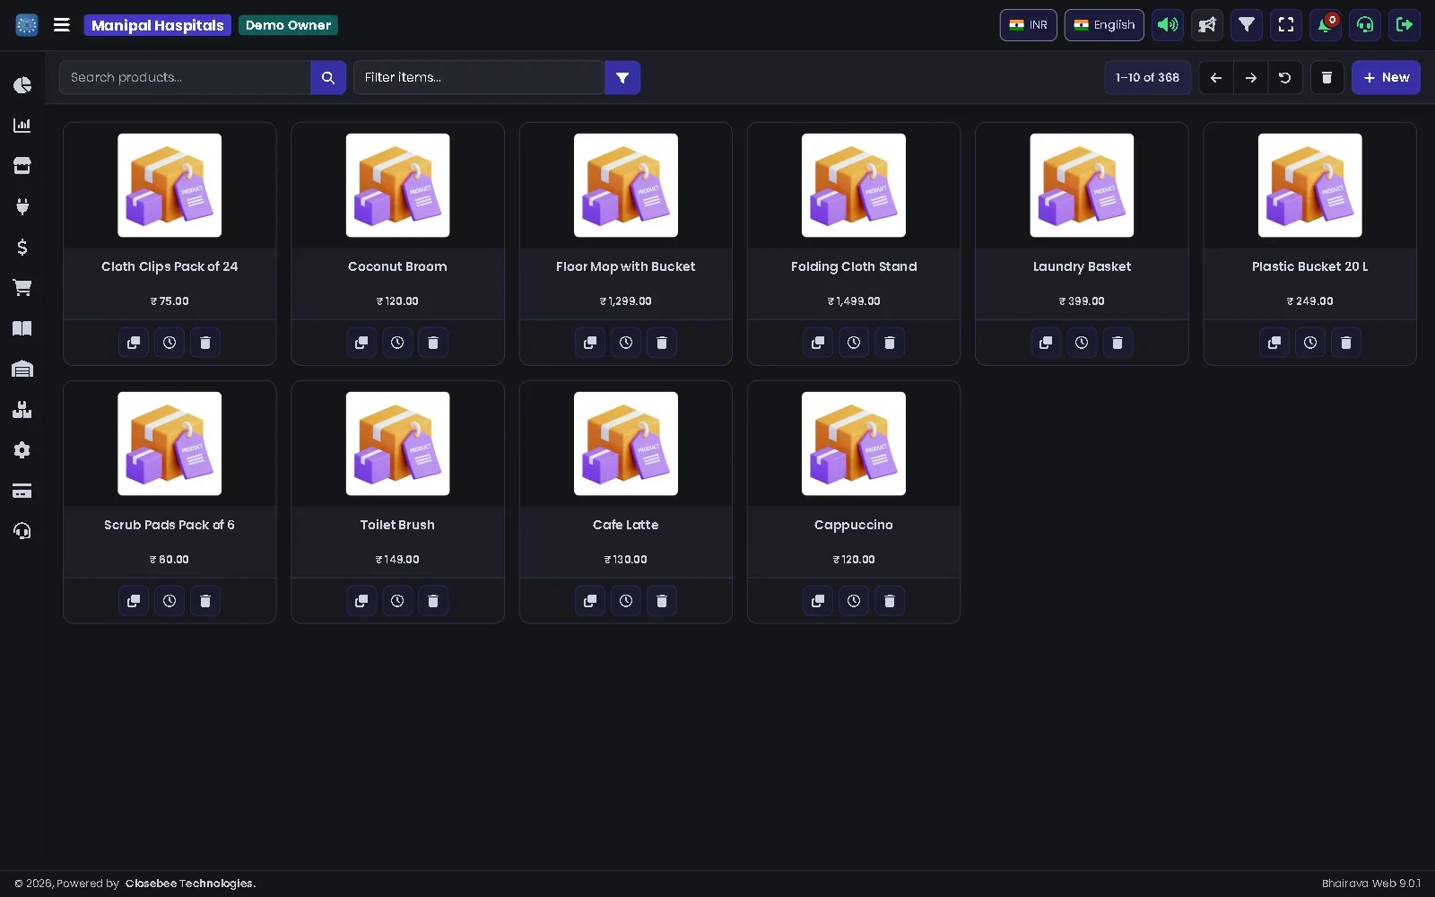
Task: Open announcements megaphone icon
Action: coord(1207,25)
